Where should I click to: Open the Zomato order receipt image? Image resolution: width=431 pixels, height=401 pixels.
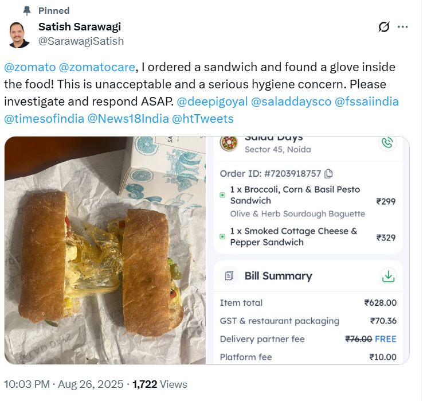(x=308, y=250)
